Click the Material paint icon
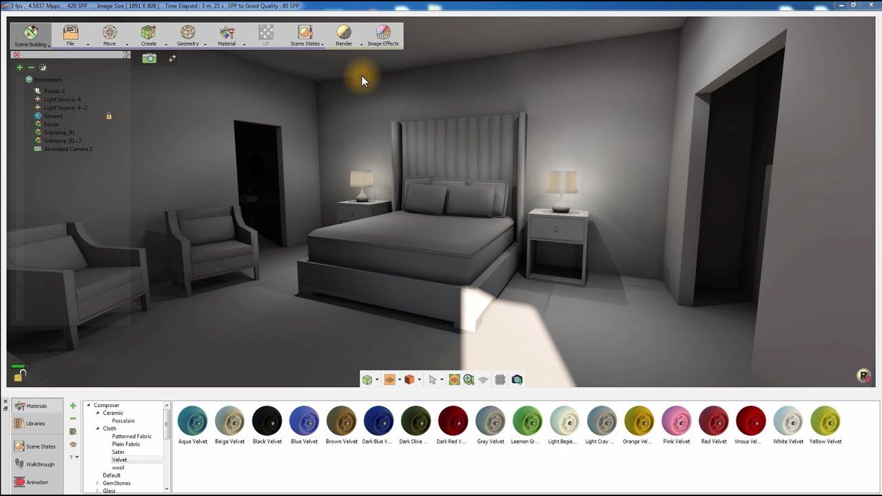This screenshot has height=496, width=882. [x=227, y=32]
